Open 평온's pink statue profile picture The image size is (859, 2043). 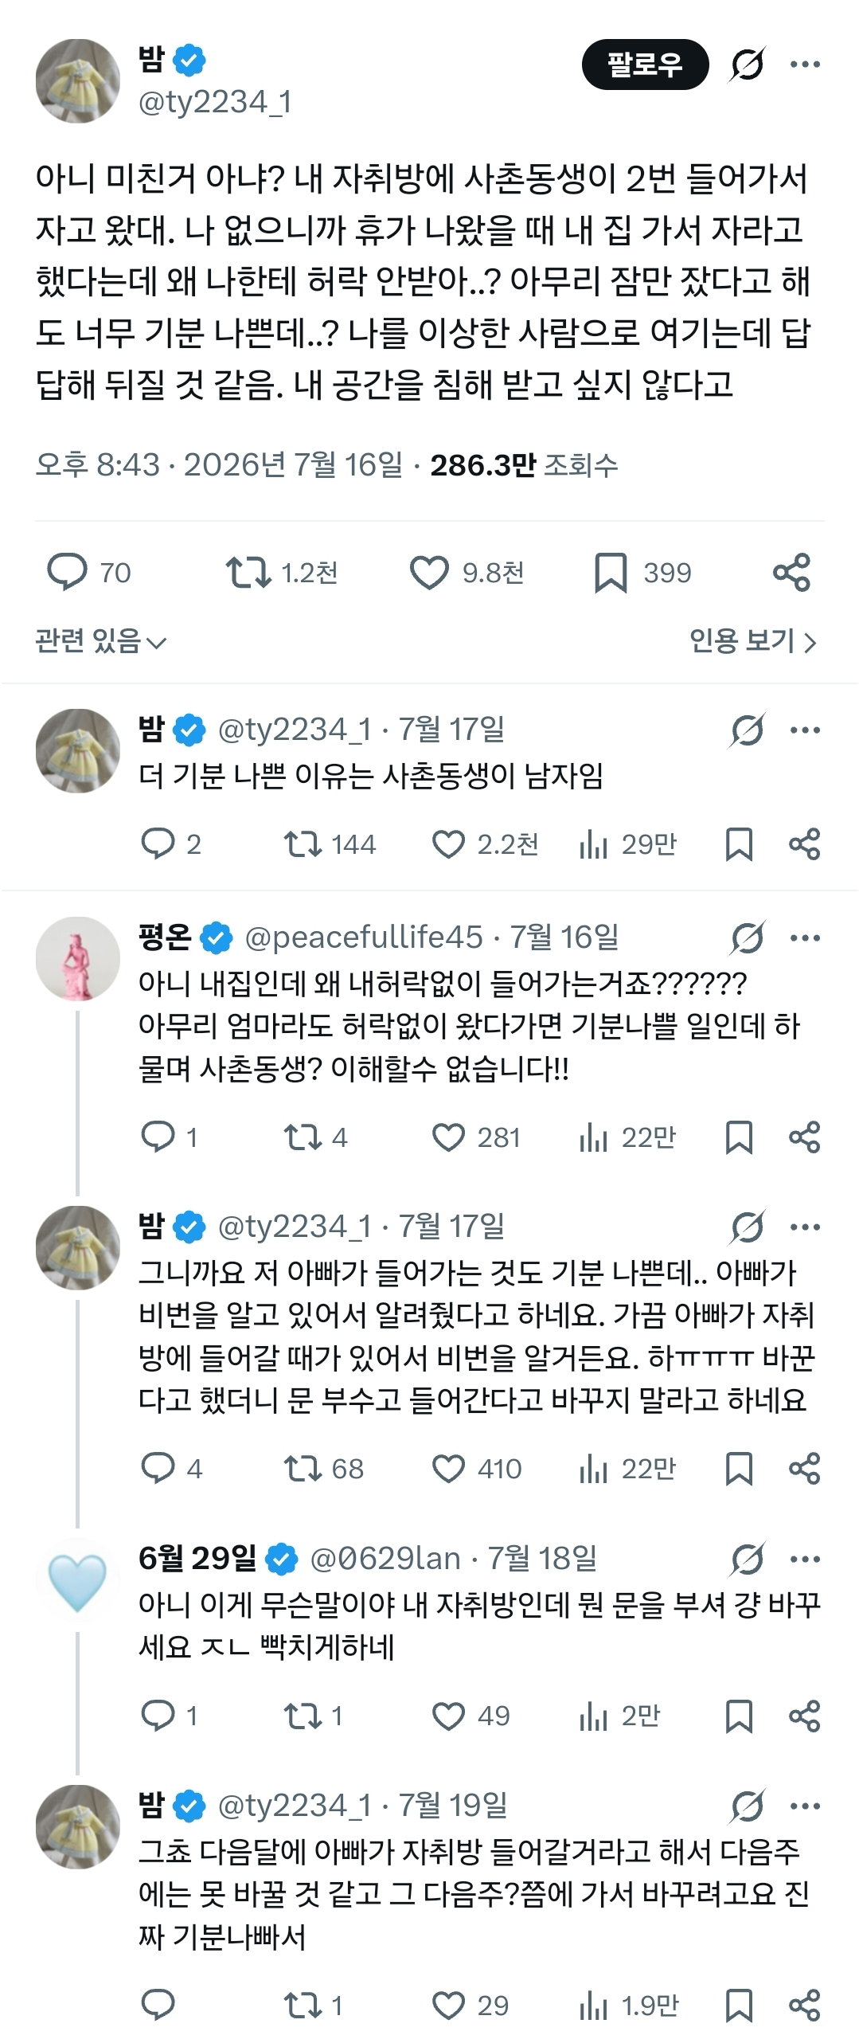(77, 958)
